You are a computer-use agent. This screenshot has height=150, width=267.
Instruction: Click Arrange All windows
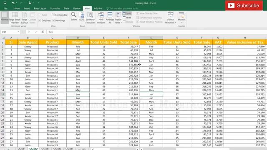[110, 18]
